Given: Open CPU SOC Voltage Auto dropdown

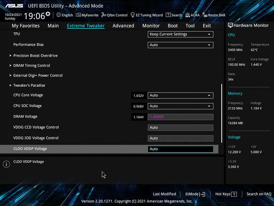Looking at the screenshot, I should (181, 106).
